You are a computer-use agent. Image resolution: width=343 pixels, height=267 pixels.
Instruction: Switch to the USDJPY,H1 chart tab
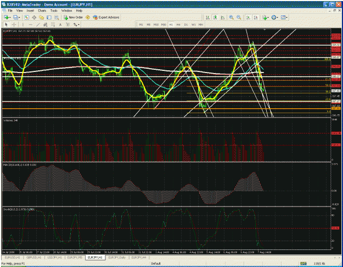point(54,258)
